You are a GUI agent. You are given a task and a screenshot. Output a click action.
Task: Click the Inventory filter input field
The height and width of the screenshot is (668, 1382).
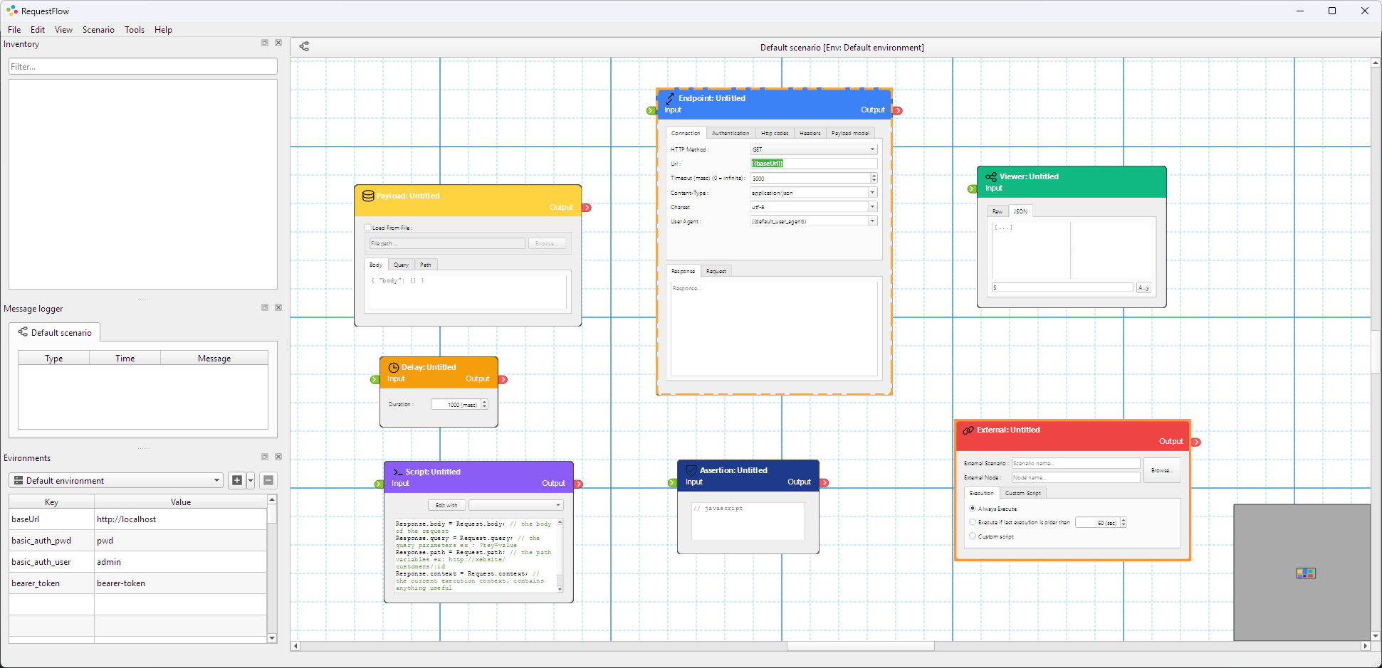pos(143,67)
